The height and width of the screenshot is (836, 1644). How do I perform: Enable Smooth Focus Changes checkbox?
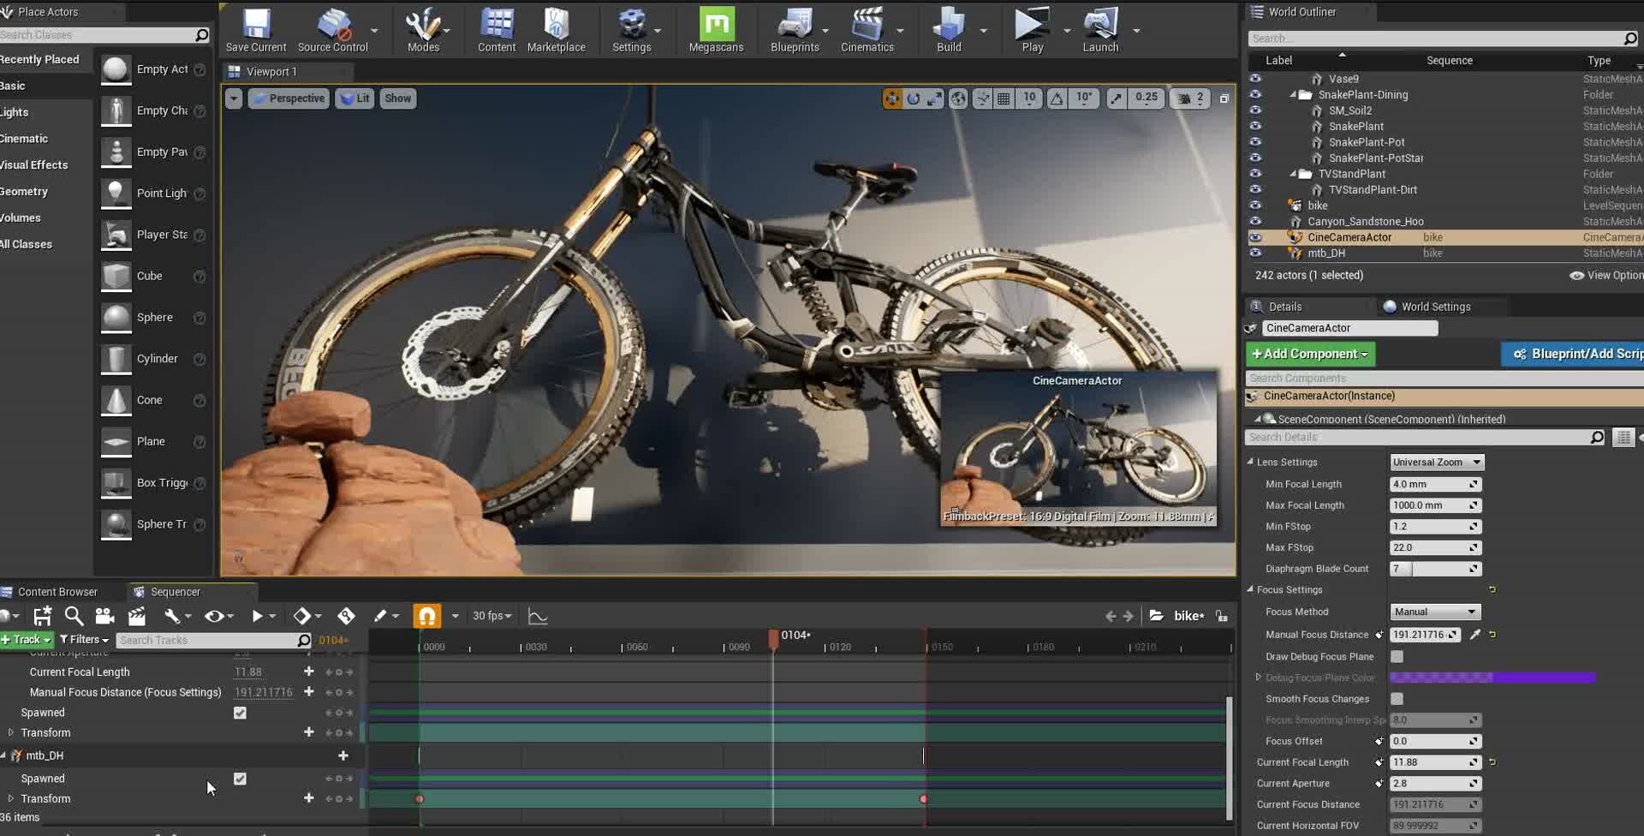tap(1398, 699)
